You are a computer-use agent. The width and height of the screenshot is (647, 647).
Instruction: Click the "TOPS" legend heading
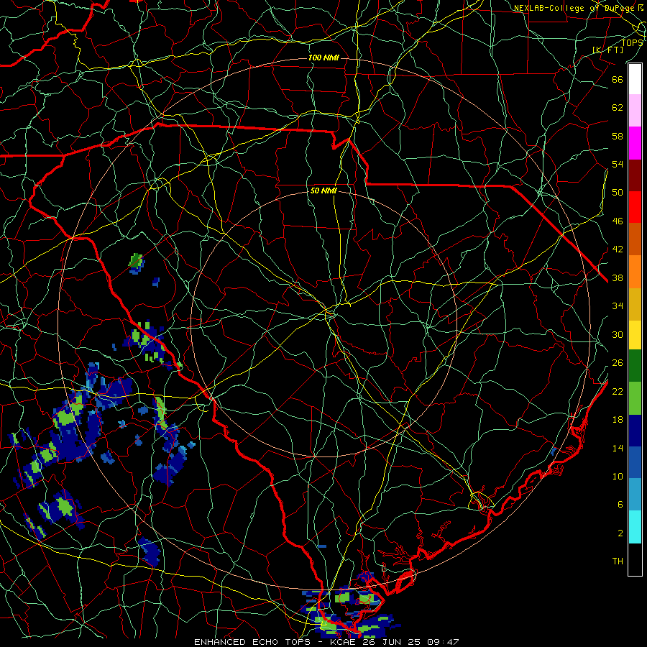tap(632, 42)
